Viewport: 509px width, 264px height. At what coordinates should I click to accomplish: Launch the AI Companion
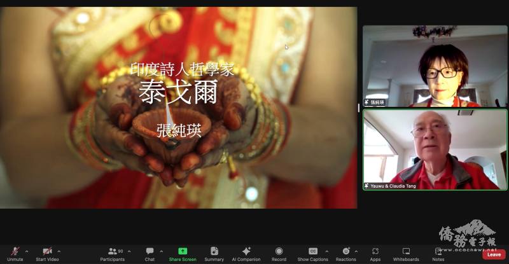click(x=246, y=252)
